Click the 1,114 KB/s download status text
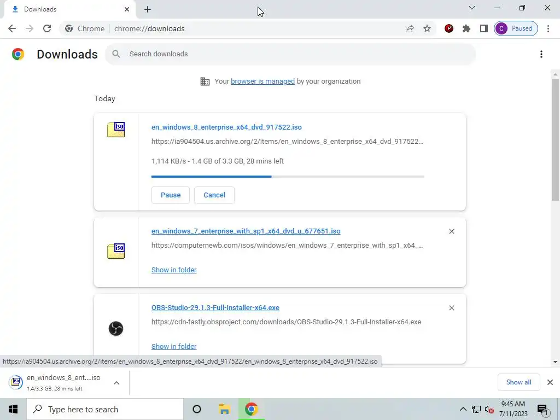Screen dimensions: 560x420 click(x=218, y=161)
